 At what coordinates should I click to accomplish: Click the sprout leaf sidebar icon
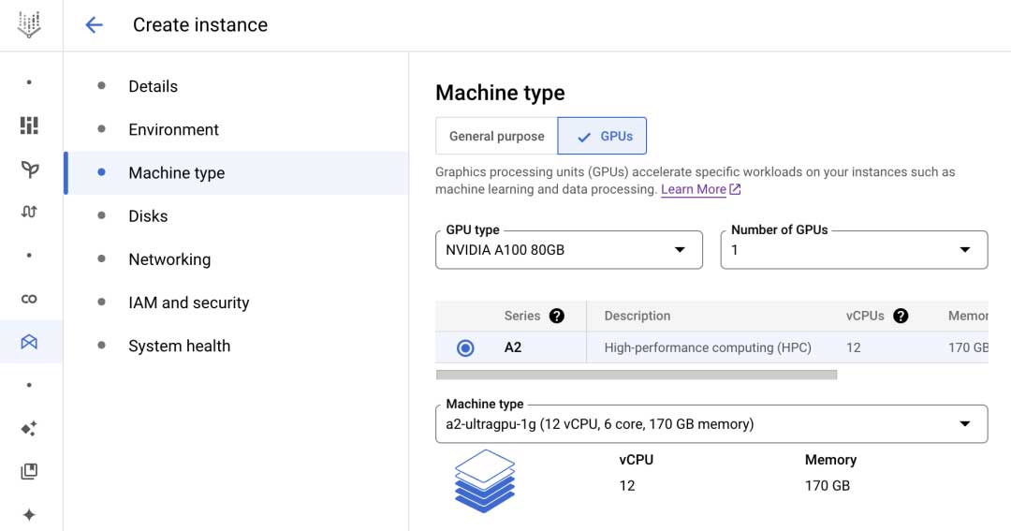tap(30, 169)
